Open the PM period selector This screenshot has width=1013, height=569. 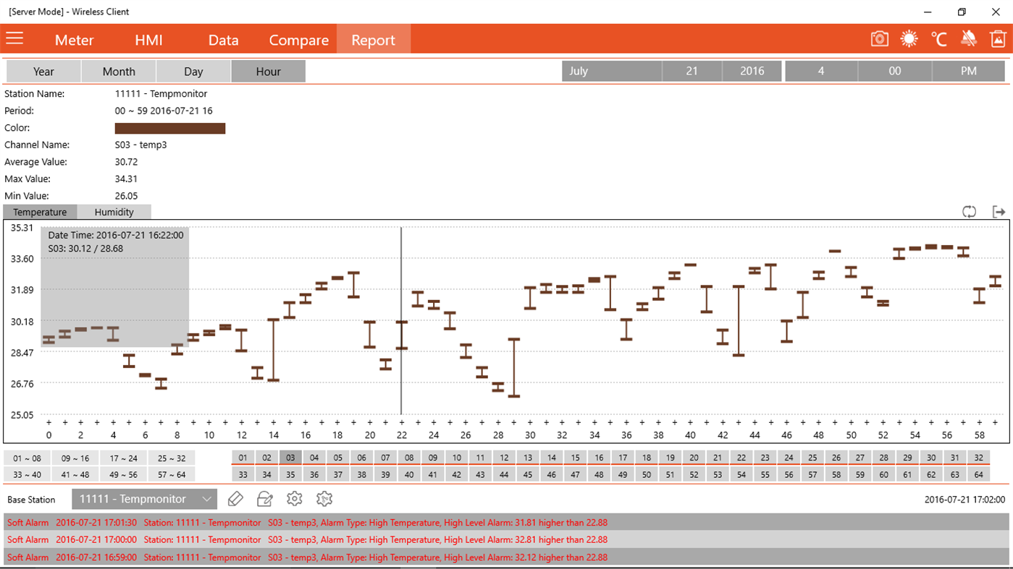[x=969, y=71]
